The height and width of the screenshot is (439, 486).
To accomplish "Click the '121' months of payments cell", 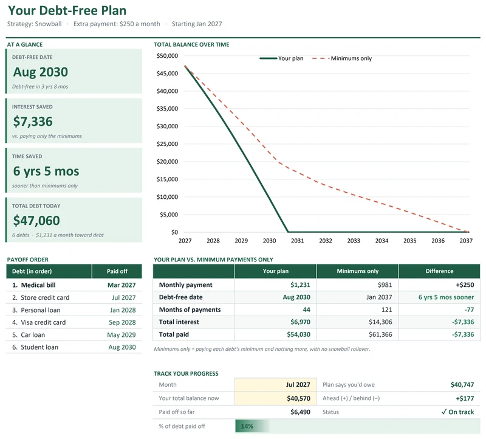I will (x=358, y=309).
